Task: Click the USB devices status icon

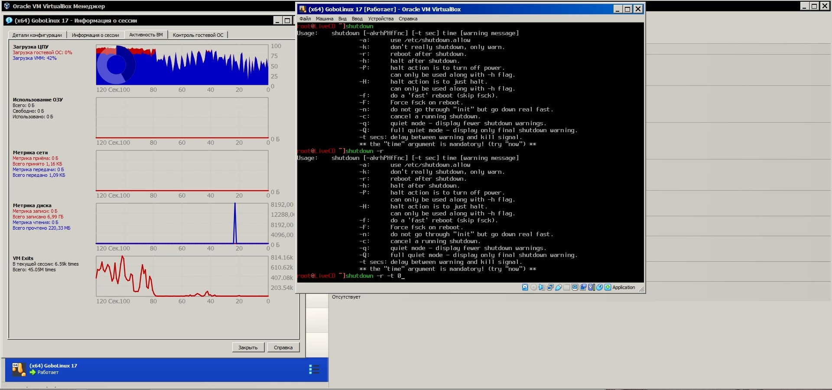Action: click(x=559, y=287)
